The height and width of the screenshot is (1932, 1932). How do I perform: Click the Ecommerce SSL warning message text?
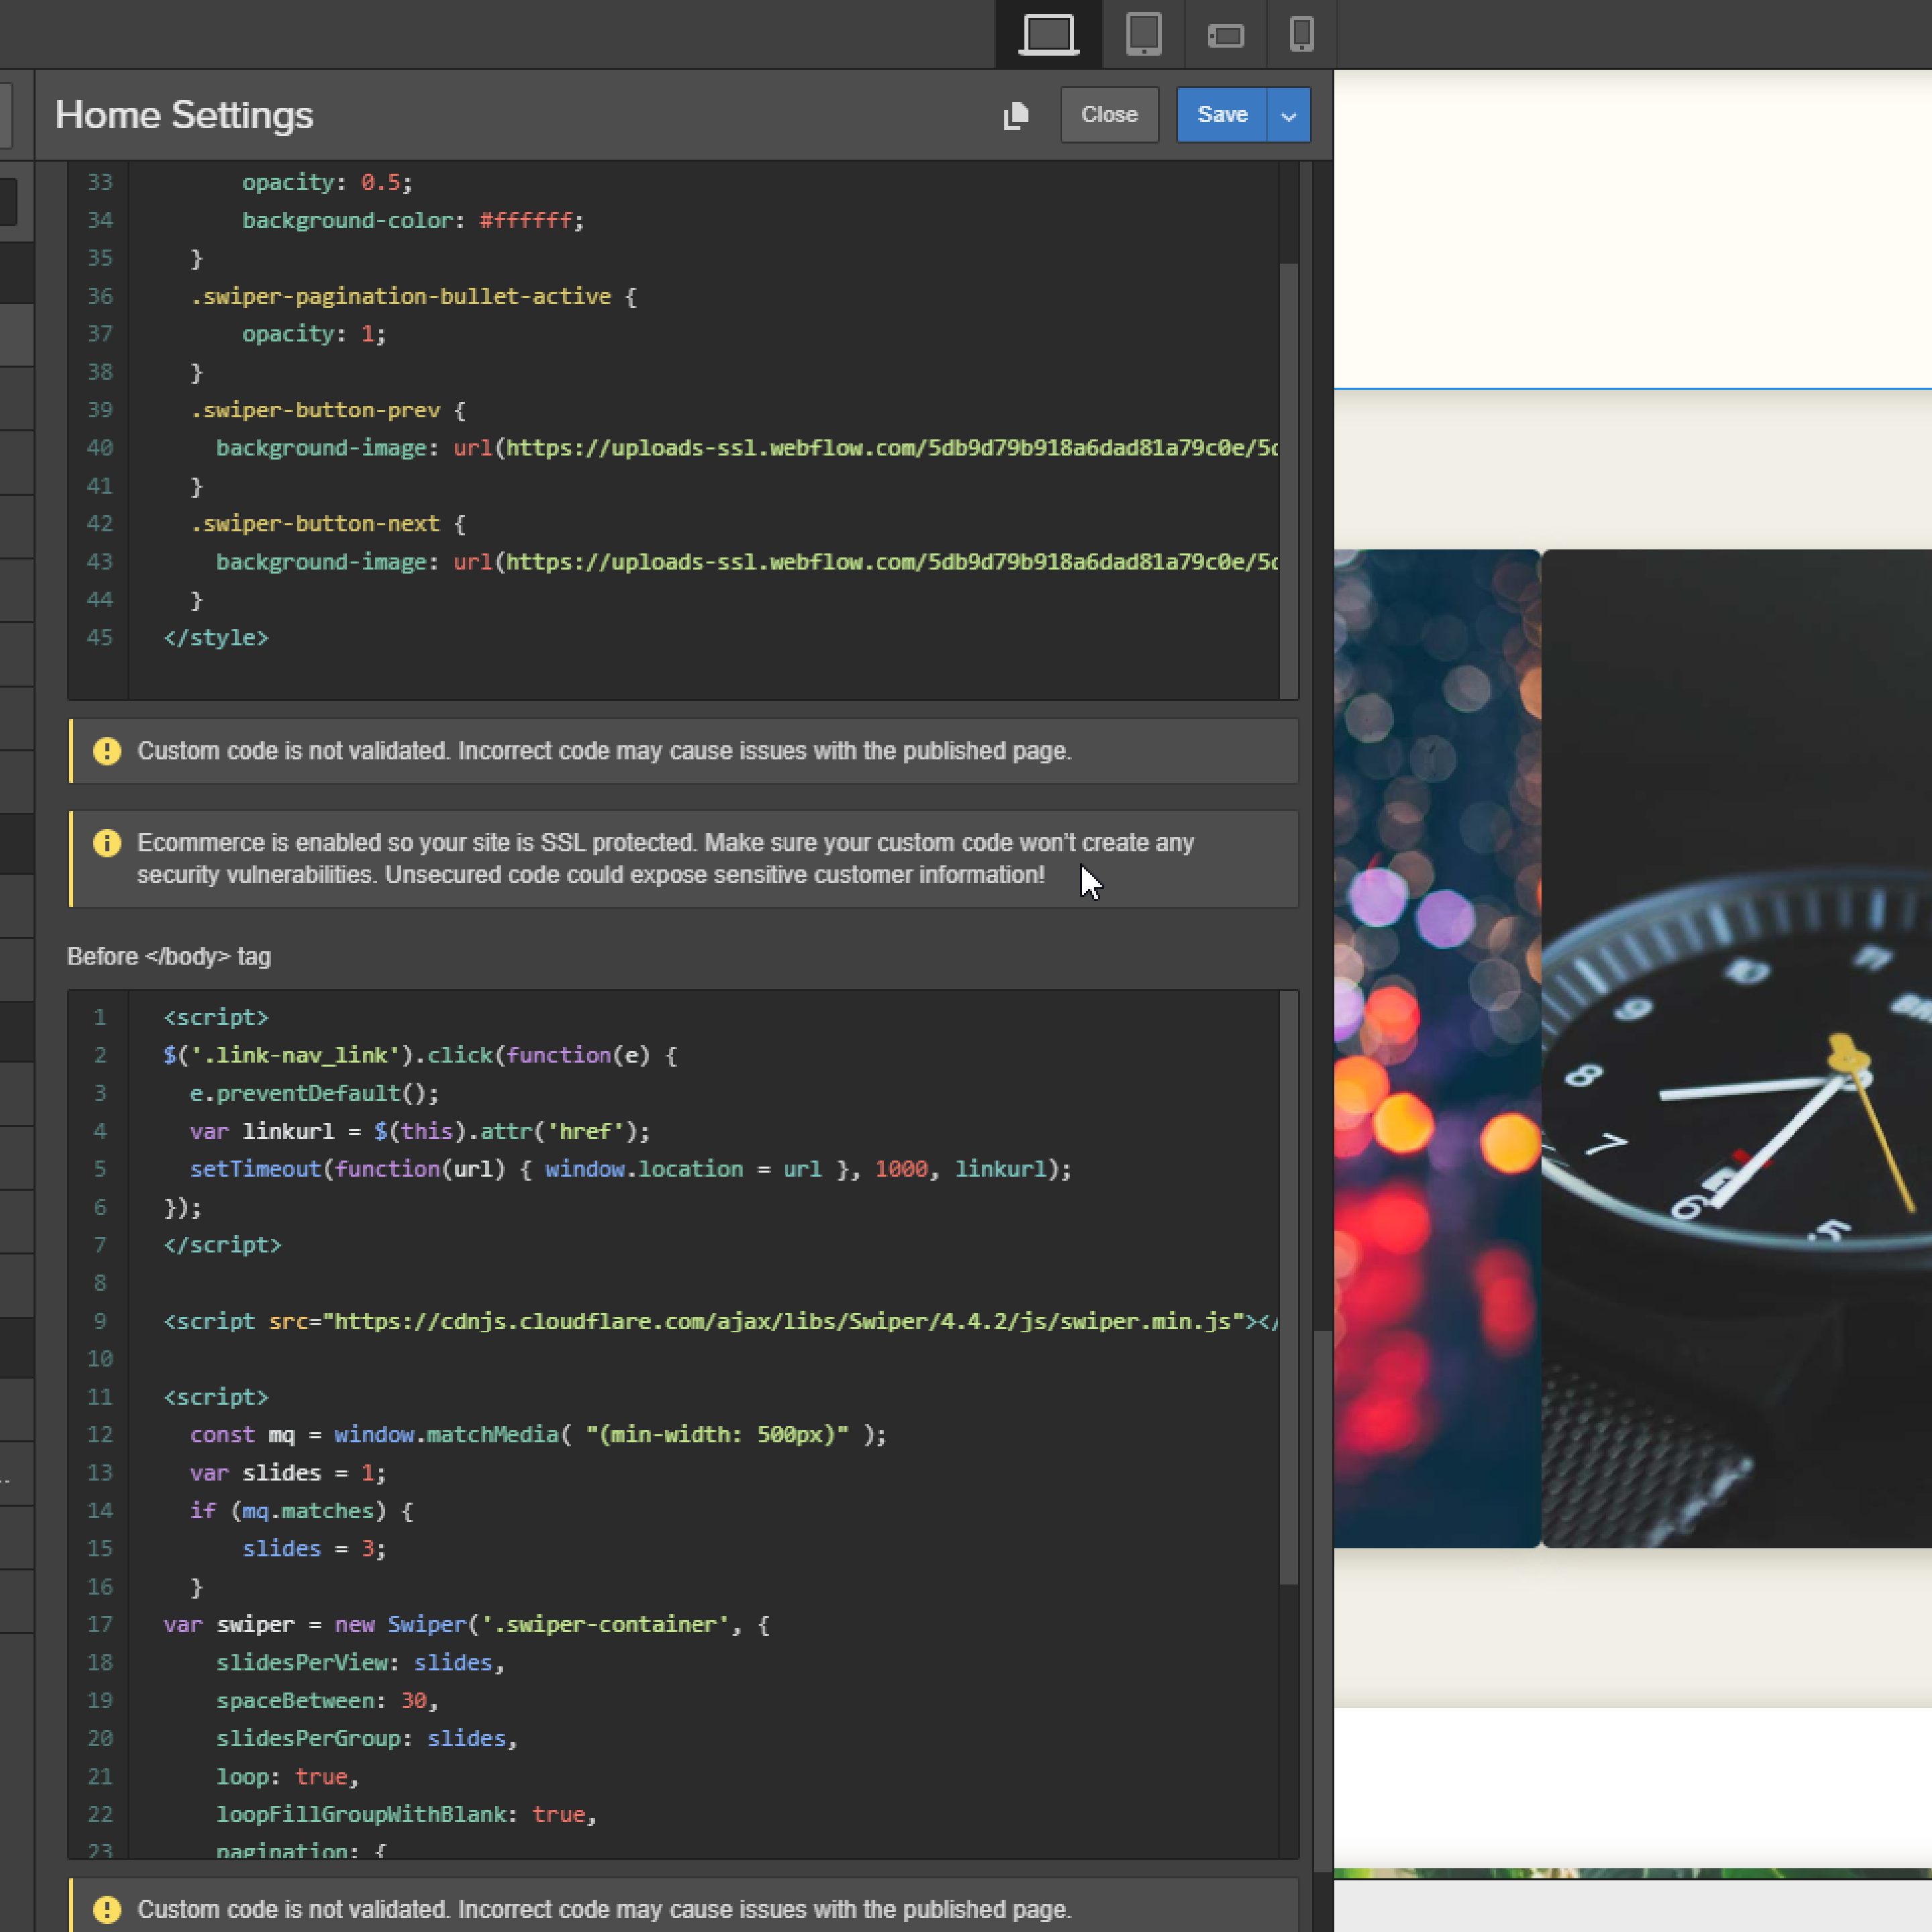coord(665,859)
